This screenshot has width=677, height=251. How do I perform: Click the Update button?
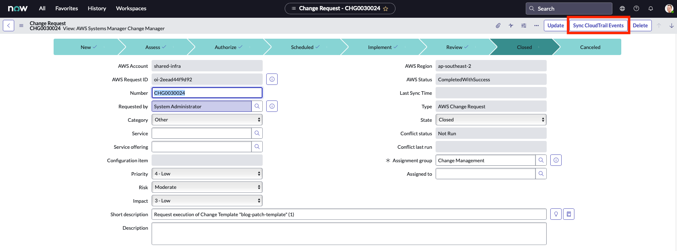(556, 26)
